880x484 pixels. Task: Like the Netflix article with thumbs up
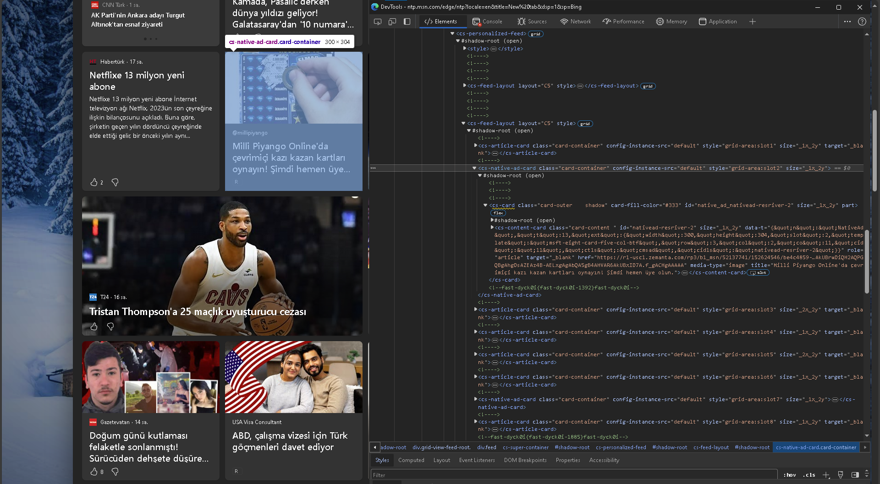pos(94,182)
